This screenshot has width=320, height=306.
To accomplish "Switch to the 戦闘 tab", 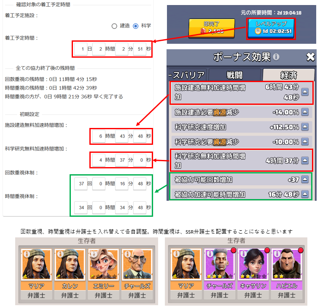I will point(234,75).
